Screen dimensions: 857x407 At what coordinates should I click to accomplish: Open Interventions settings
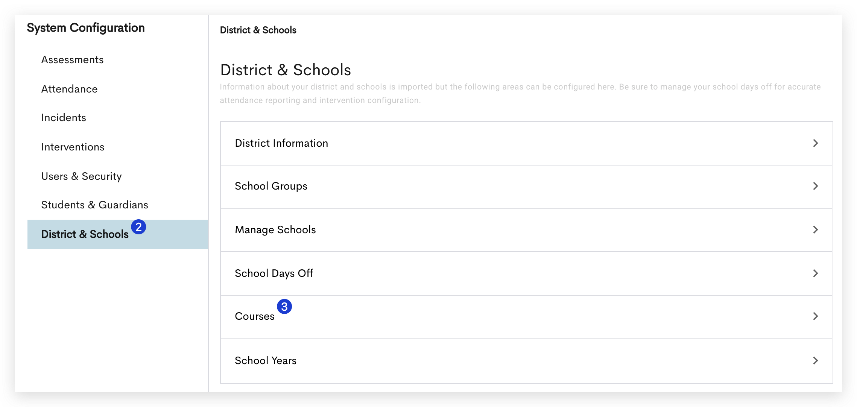[73, 147]
